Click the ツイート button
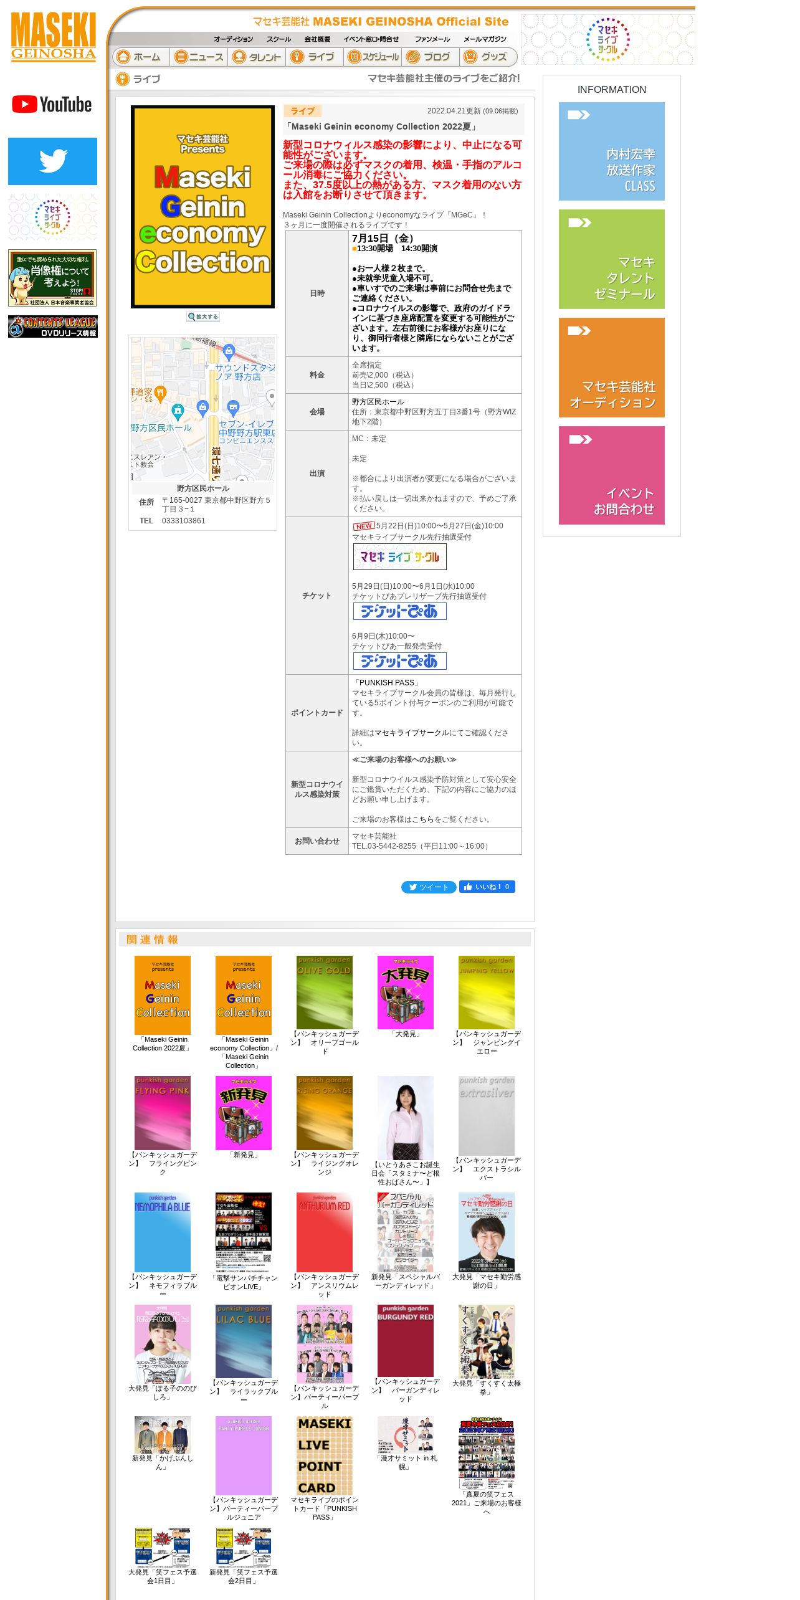This screenshot has height=1600, width=800. click(429, 887)
